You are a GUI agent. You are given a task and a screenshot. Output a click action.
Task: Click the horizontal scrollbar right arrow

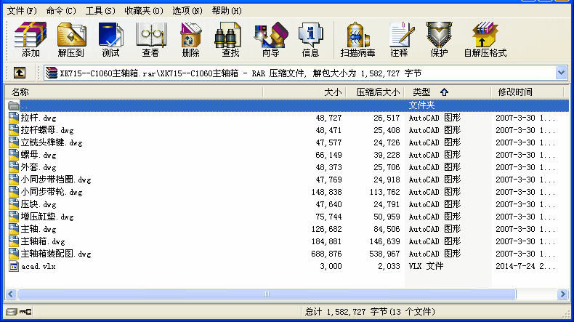pos(562,294)
